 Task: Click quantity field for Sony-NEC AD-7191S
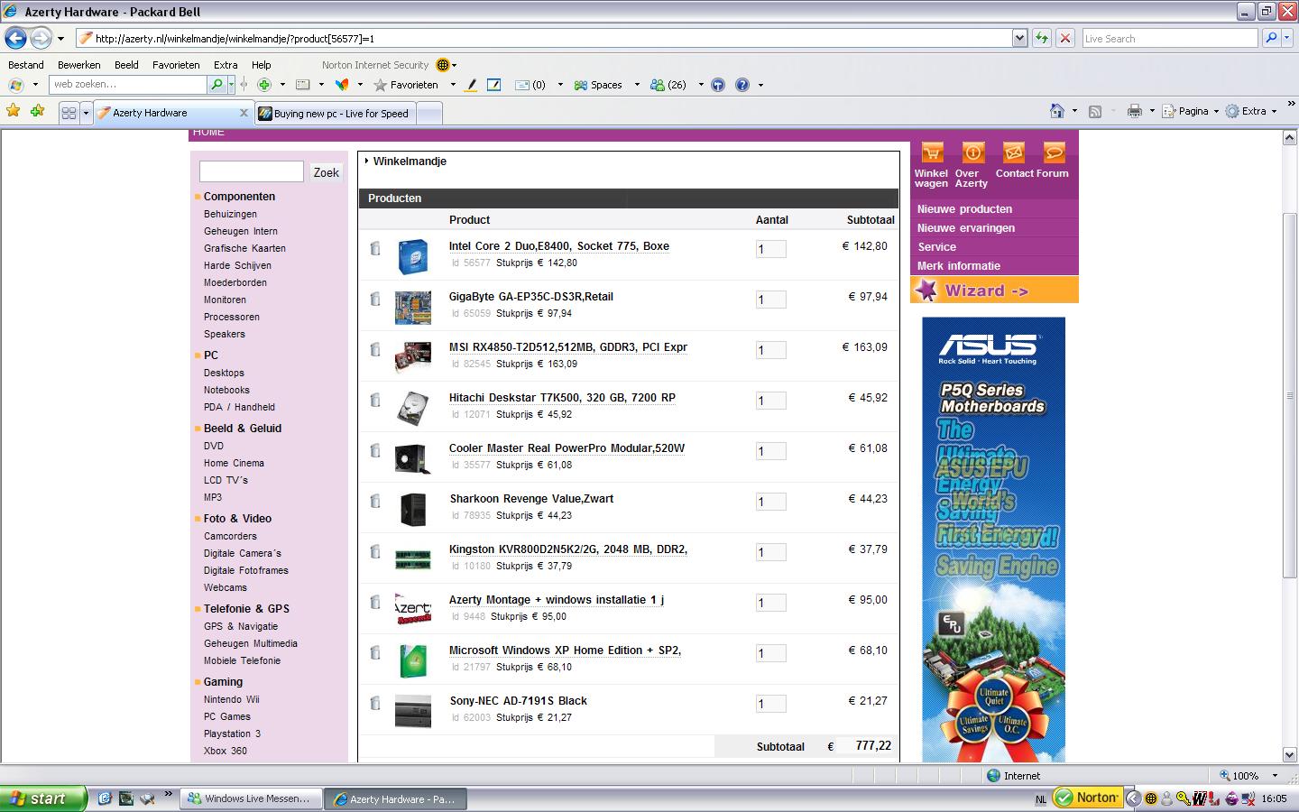[x=770, y=704]
